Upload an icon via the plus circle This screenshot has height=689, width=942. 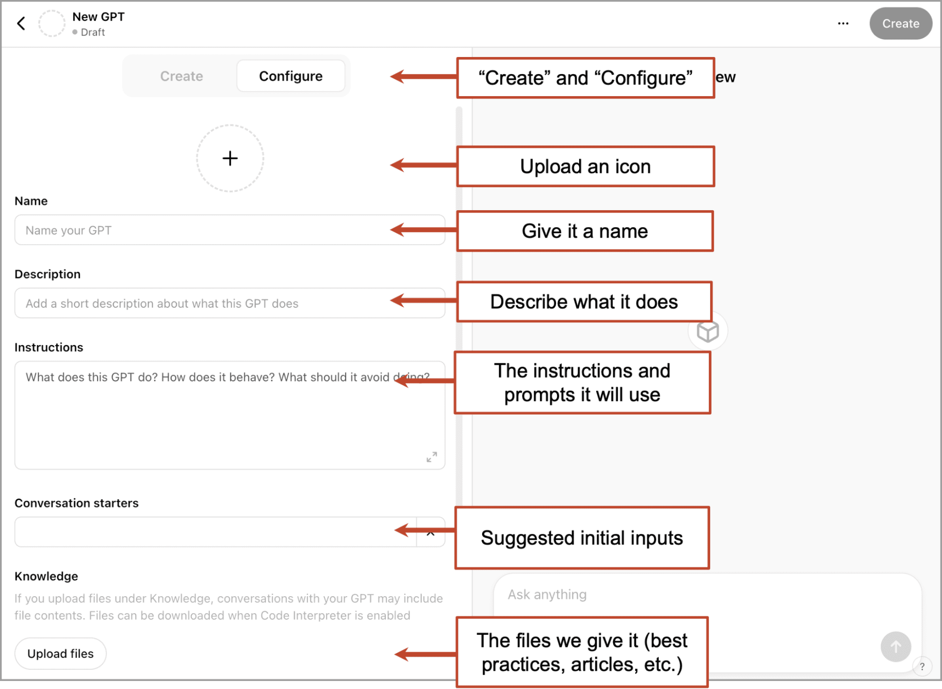[x=229, y=158]
